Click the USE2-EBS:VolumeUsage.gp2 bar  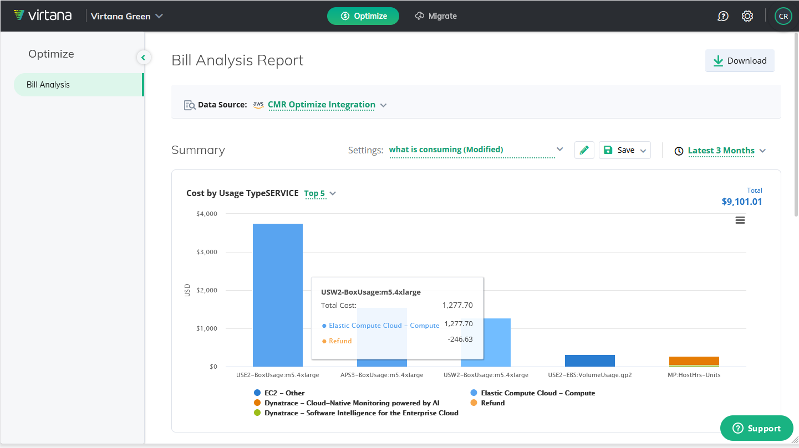[590, 361]
